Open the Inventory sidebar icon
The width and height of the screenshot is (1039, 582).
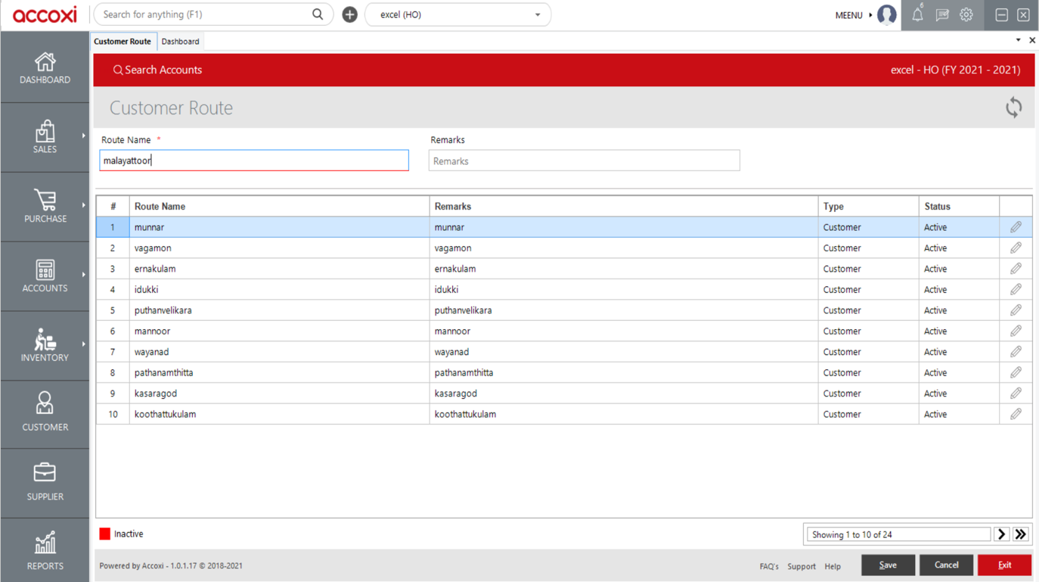point(45,345)
